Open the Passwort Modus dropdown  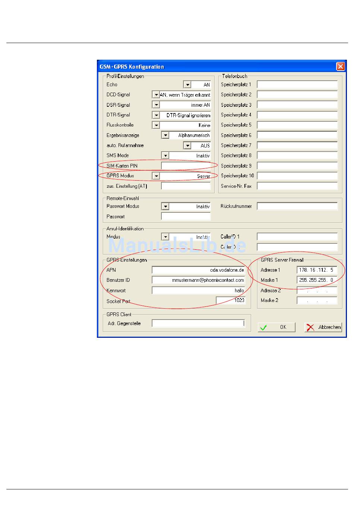165,206
